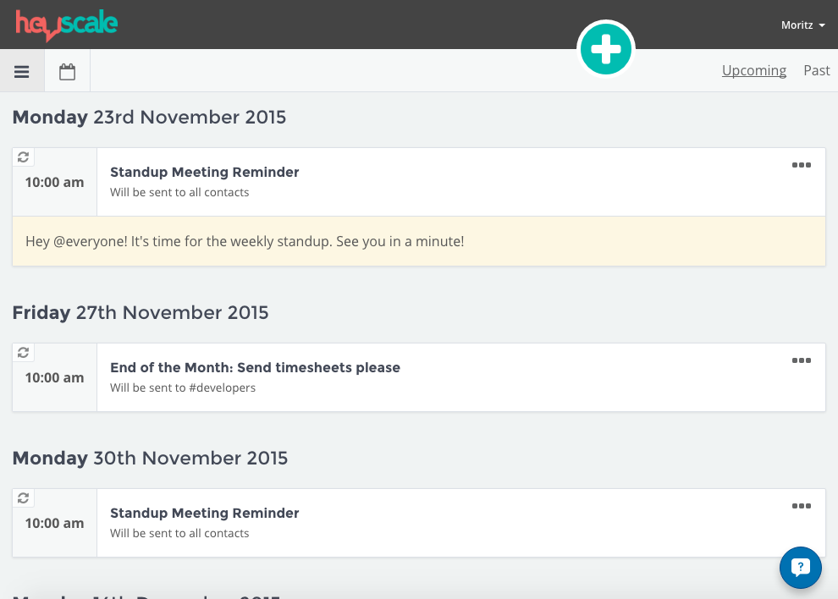The image size is (838, 599).
Task: Click the heyscale logo
Action: pyautogui.click(x=67, y=25)
